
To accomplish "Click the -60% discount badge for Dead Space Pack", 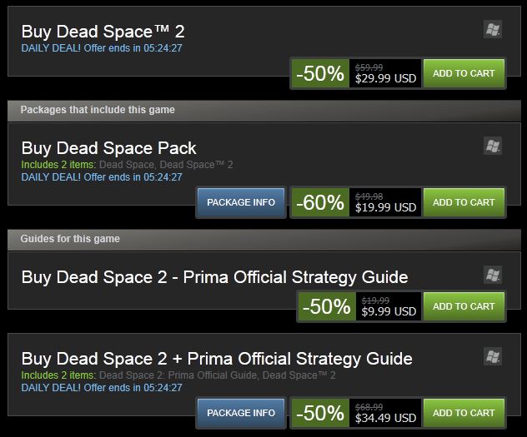I will click(321, 202).
